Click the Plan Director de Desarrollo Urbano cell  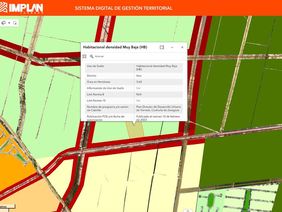[x=158, y=109]
